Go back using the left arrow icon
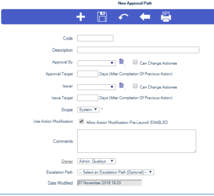This screenshot has width=214, height=196. [145, 17]
